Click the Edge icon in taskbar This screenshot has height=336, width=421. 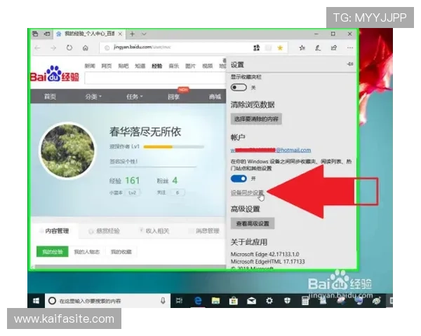pos(198,301)
